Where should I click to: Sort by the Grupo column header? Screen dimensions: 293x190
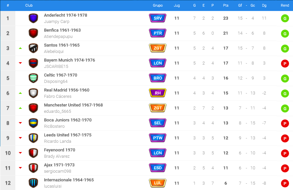(x=158, y=5)
